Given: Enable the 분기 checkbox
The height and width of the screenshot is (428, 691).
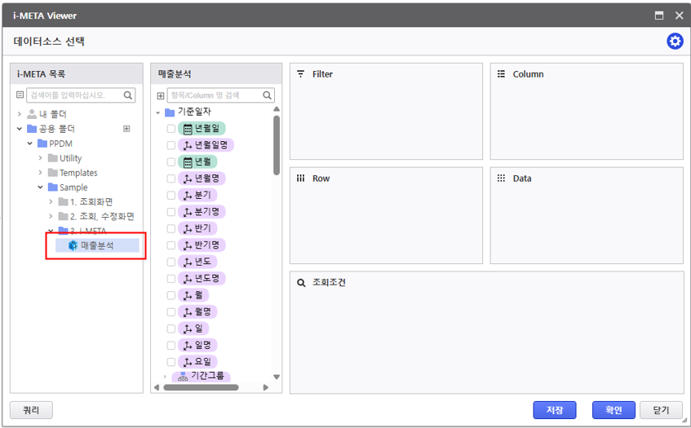Looking at the screenshot, I should click(x=171, y=196).
